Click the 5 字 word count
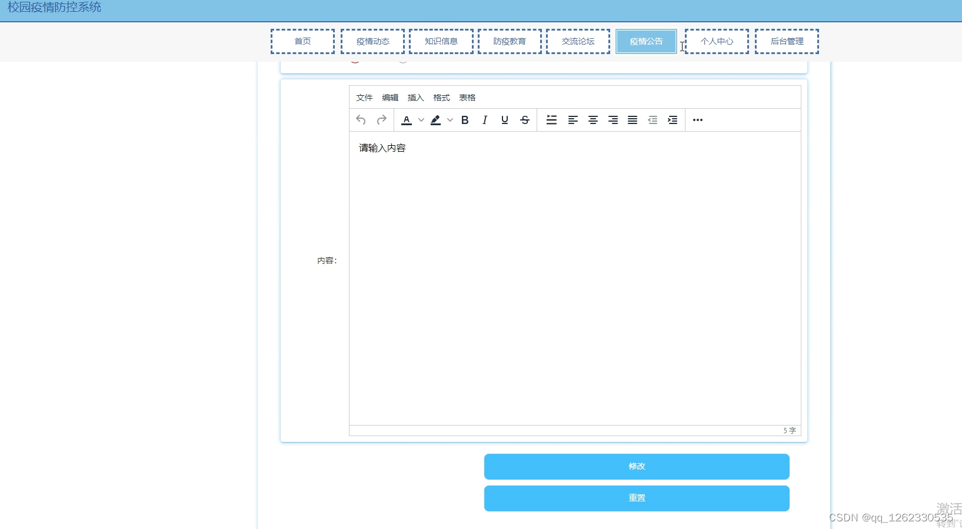 click(790, 431)
